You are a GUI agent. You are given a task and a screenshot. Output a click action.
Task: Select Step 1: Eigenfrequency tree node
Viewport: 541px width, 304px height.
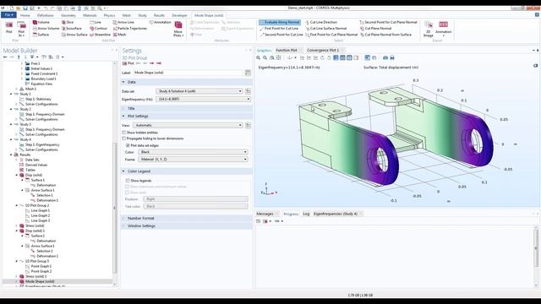point(42,144)
